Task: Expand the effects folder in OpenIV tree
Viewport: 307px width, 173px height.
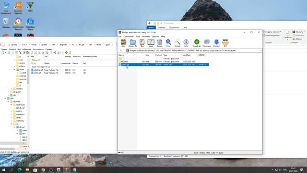Action: pyautogui.click(x=14, y=66)
